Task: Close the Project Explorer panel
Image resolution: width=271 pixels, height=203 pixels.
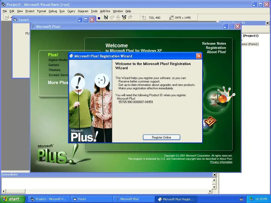Action: click(x=267, y=23)
